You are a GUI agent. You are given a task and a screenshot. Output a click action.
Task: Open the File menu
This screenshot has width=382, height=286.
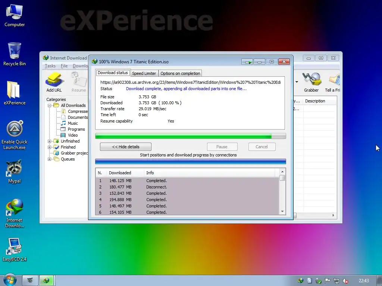point(64,66)
